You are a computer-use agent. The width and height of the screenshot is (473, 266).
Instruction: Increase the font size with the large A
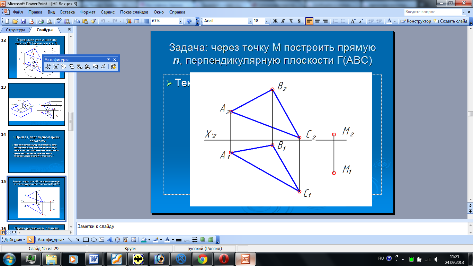[353, 21]
